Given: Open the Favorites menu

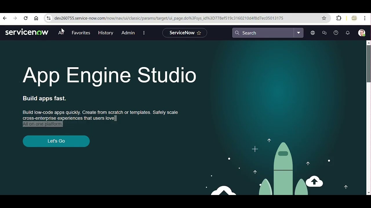Looking at the screenshot, I should click(81, 33).
